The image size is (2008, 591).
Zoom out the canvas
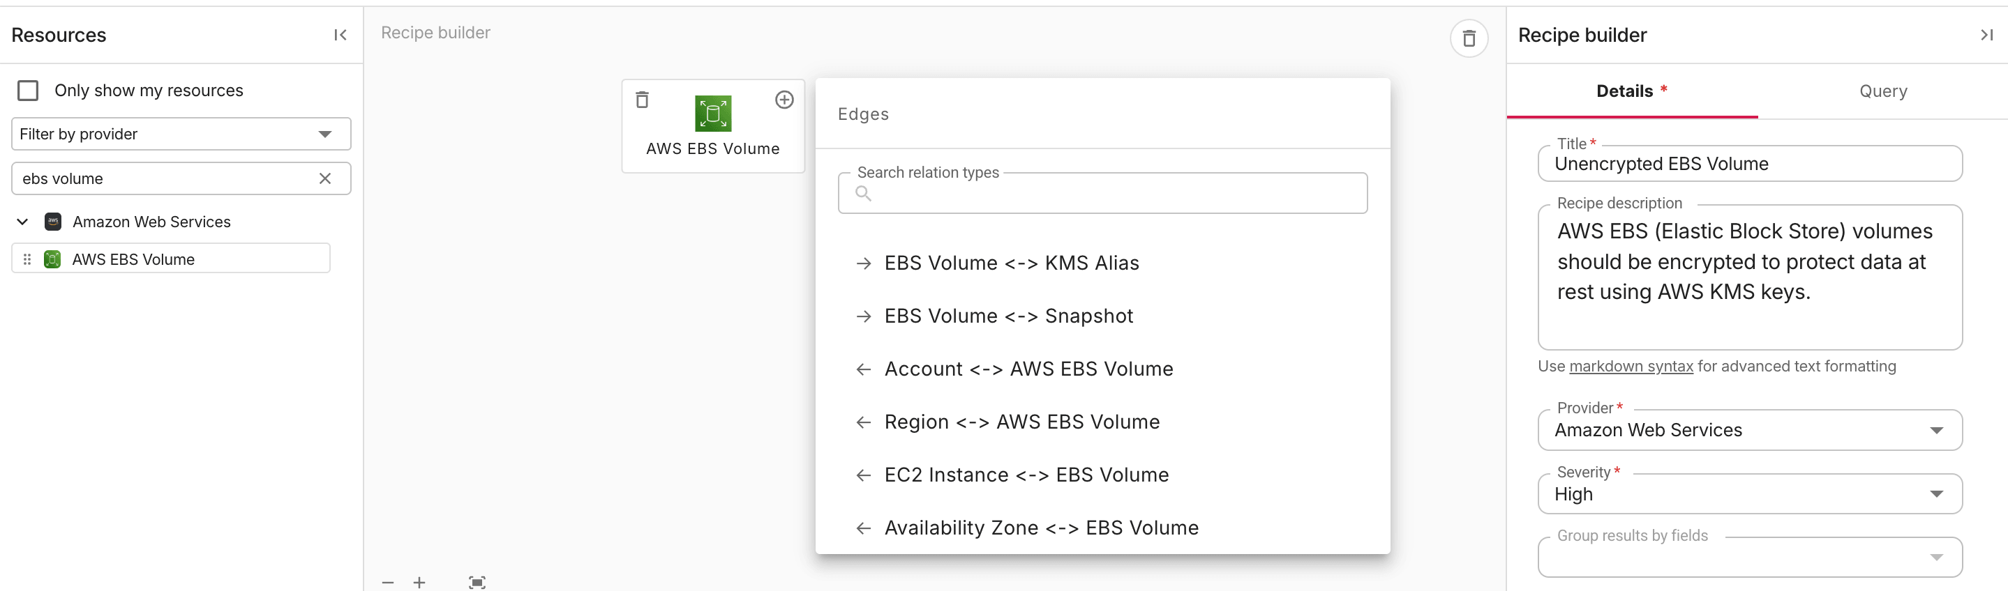387,583
